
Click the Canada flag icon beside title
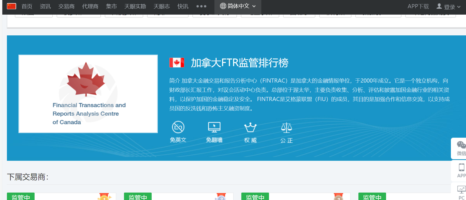177,63
